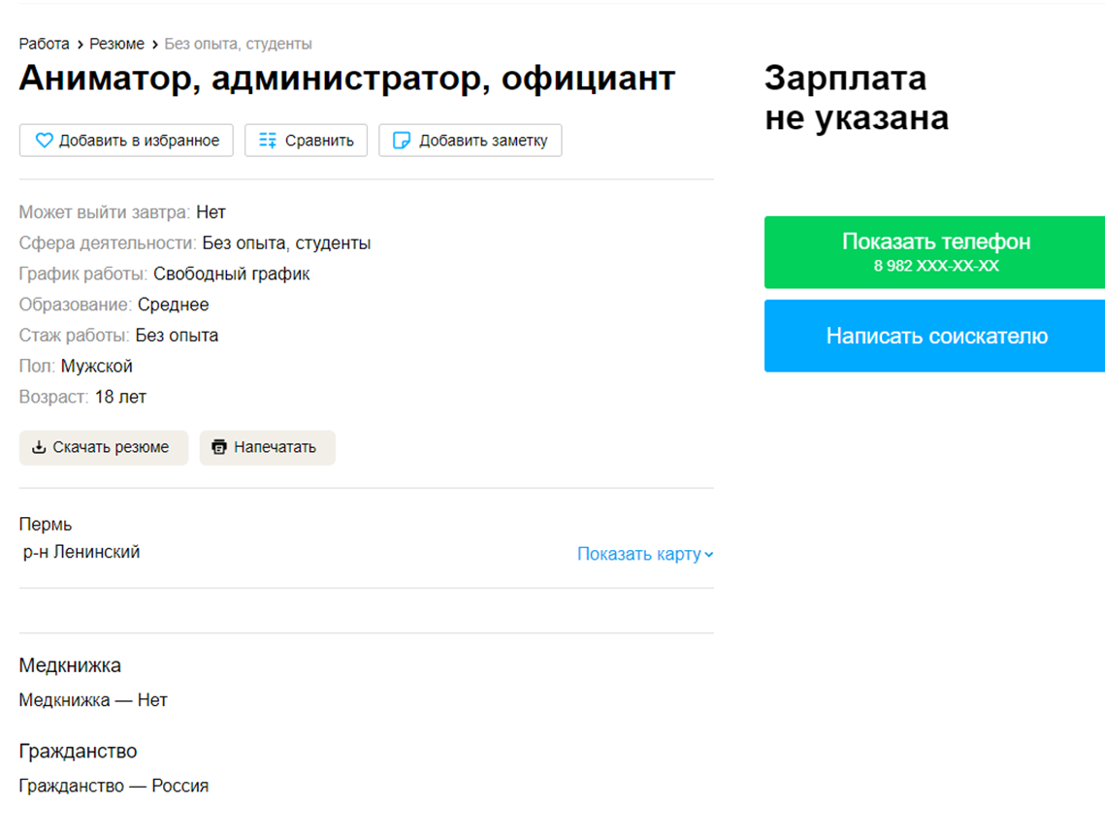Click the download icon on Скачать резюме
The height and width of the screenshot is (837, 1105).
(39, 447)
